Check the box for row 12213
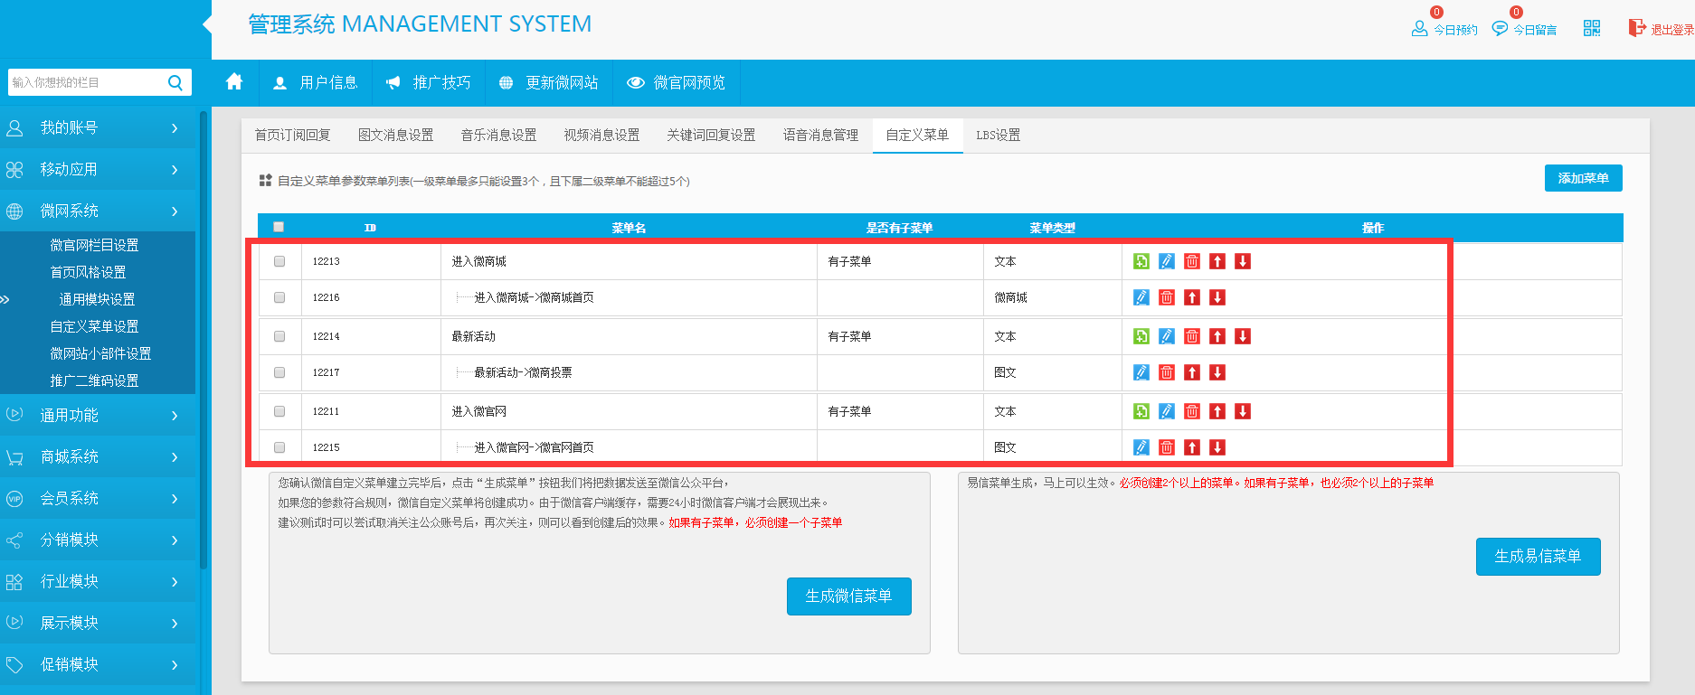The width and height of the screenshot is (1695, 695). tap(279, 261)
